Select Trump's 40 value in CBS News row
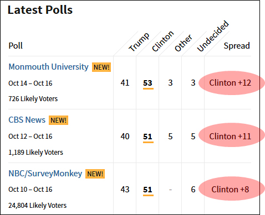The height and width of the screenshot is (215, 265). coord(125,137)
